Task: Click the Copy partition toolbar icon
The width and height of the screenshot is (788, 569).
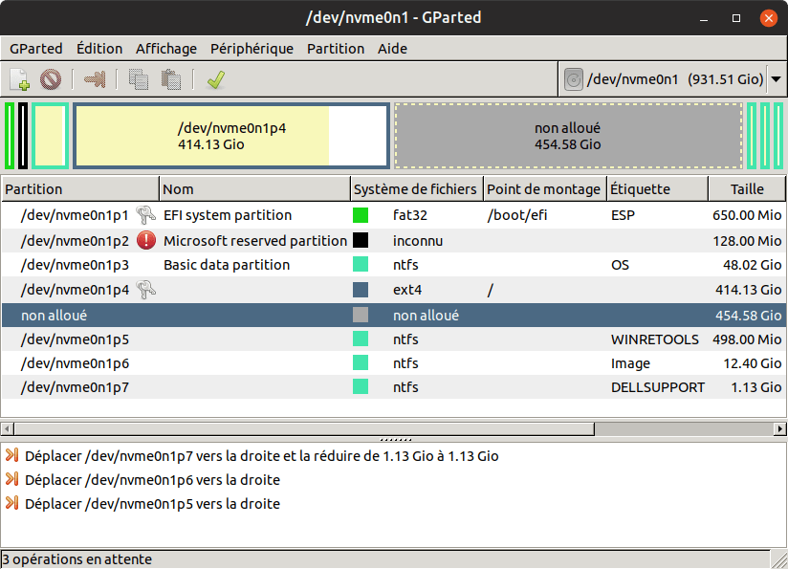Action: tap(139, 79)
